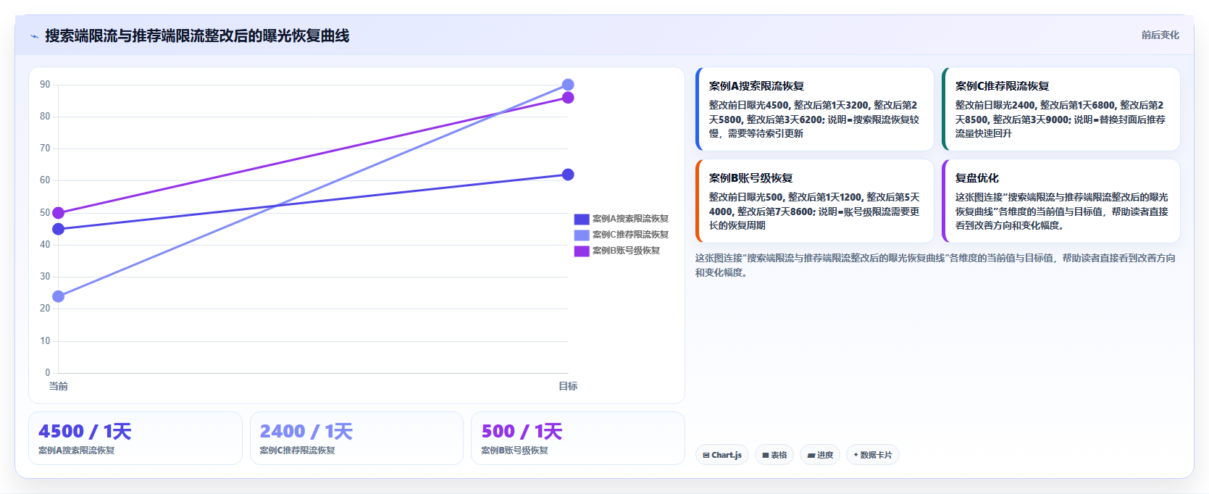Click the 500 / 1天 stat card
Viewport: 1209px width, 494px height.
pos(578,438)
